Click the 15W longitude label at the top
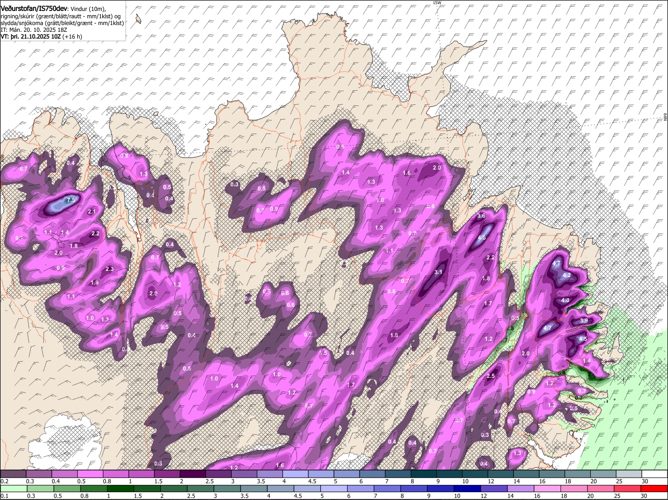 coord(437,3)
